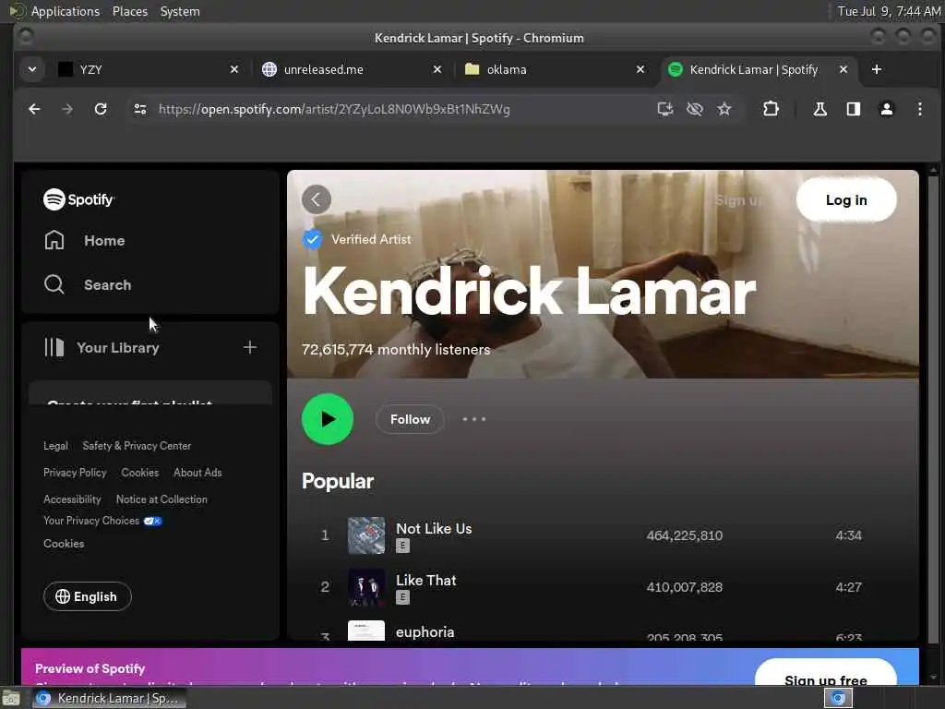945x709 pixels.
Task: Open Safety & Privacy Center link
Action: point(137,446)
